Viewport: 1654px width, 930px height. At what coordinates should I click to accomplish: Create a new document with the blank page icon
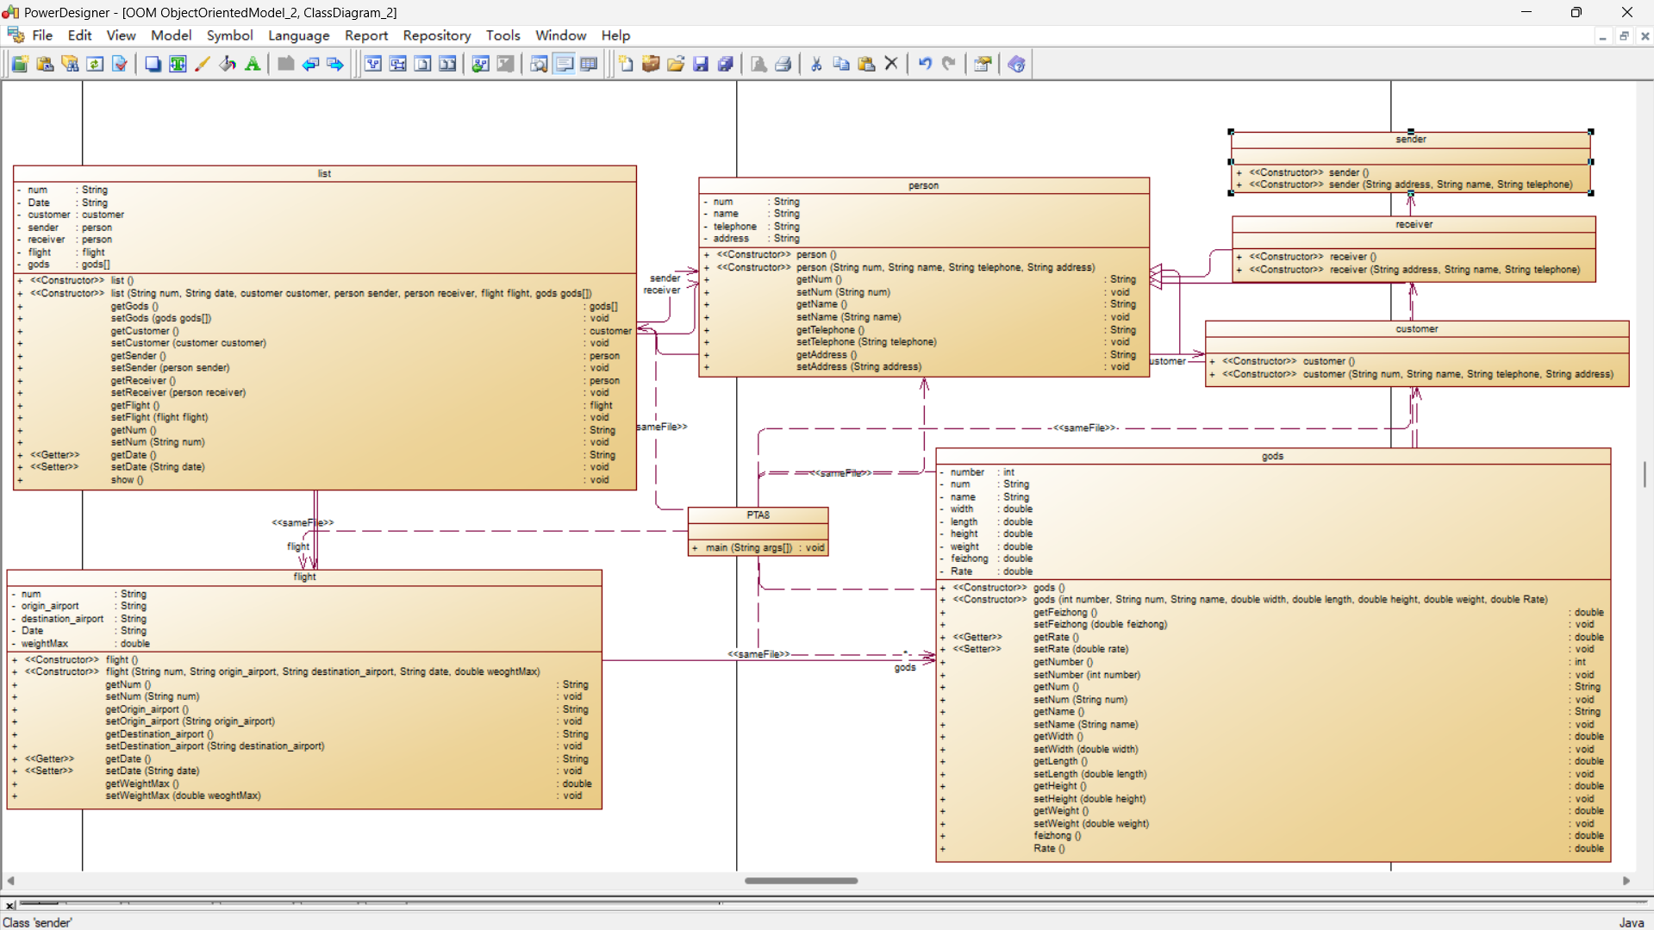coord(626,64)
